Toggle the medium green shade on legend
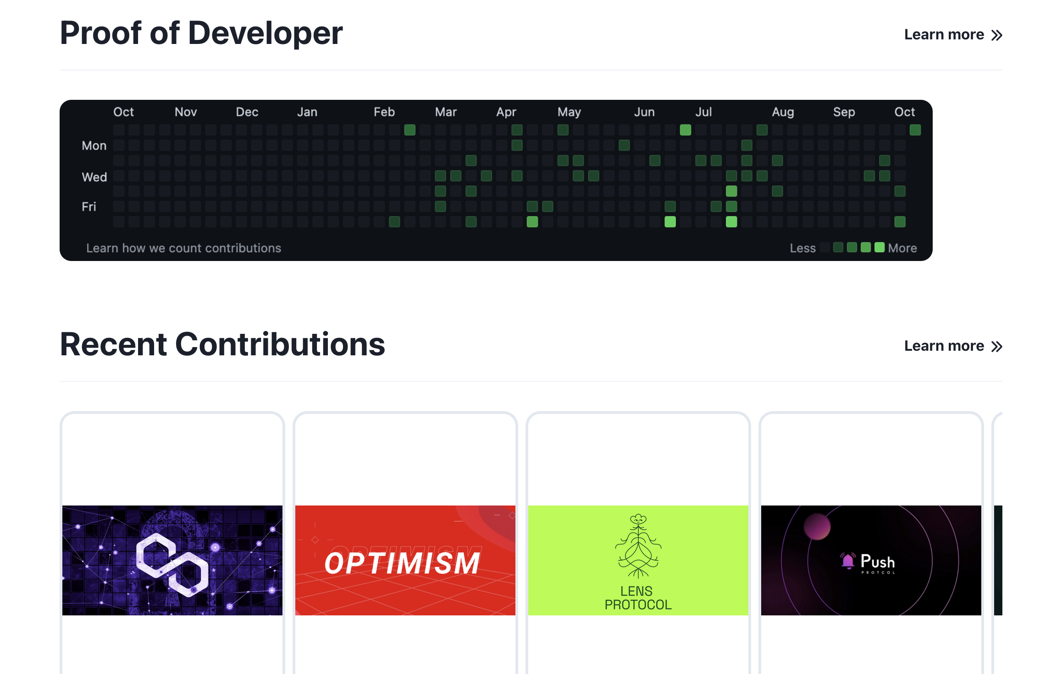Image resolution: width=1062 pixels, height=674 pixels. point(851,247)
